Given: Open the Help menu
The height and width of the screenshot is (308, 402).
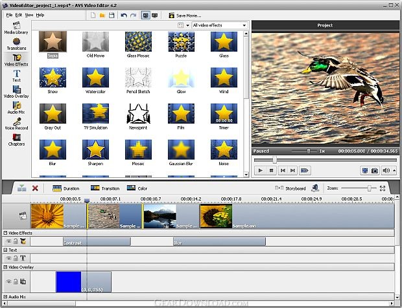Looking at the screenshot, I should pos(40,14).
